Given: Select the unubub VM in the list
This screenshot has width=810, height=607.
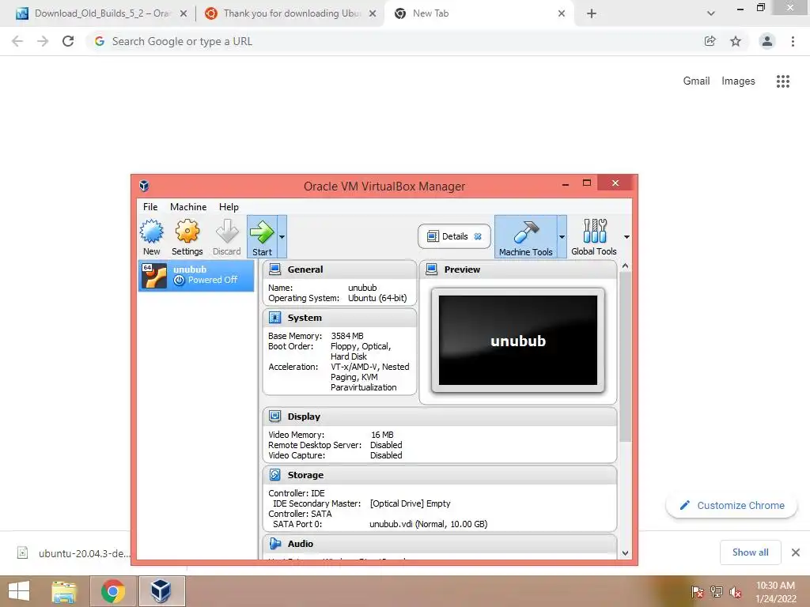Looking at the screenshot, I should (196, 275).
